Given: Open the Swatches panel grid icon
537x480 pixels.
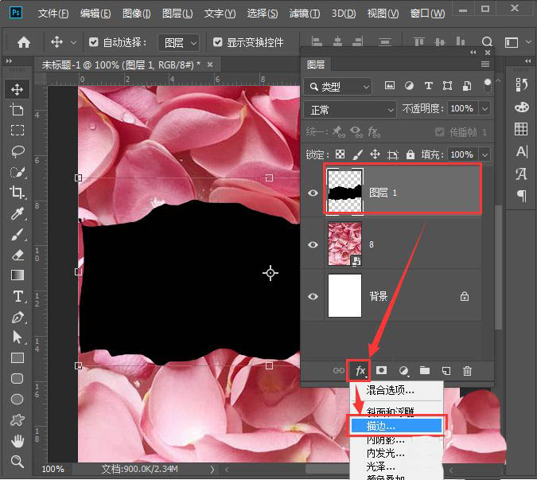Looking at the screenshot, I should 521,129.
